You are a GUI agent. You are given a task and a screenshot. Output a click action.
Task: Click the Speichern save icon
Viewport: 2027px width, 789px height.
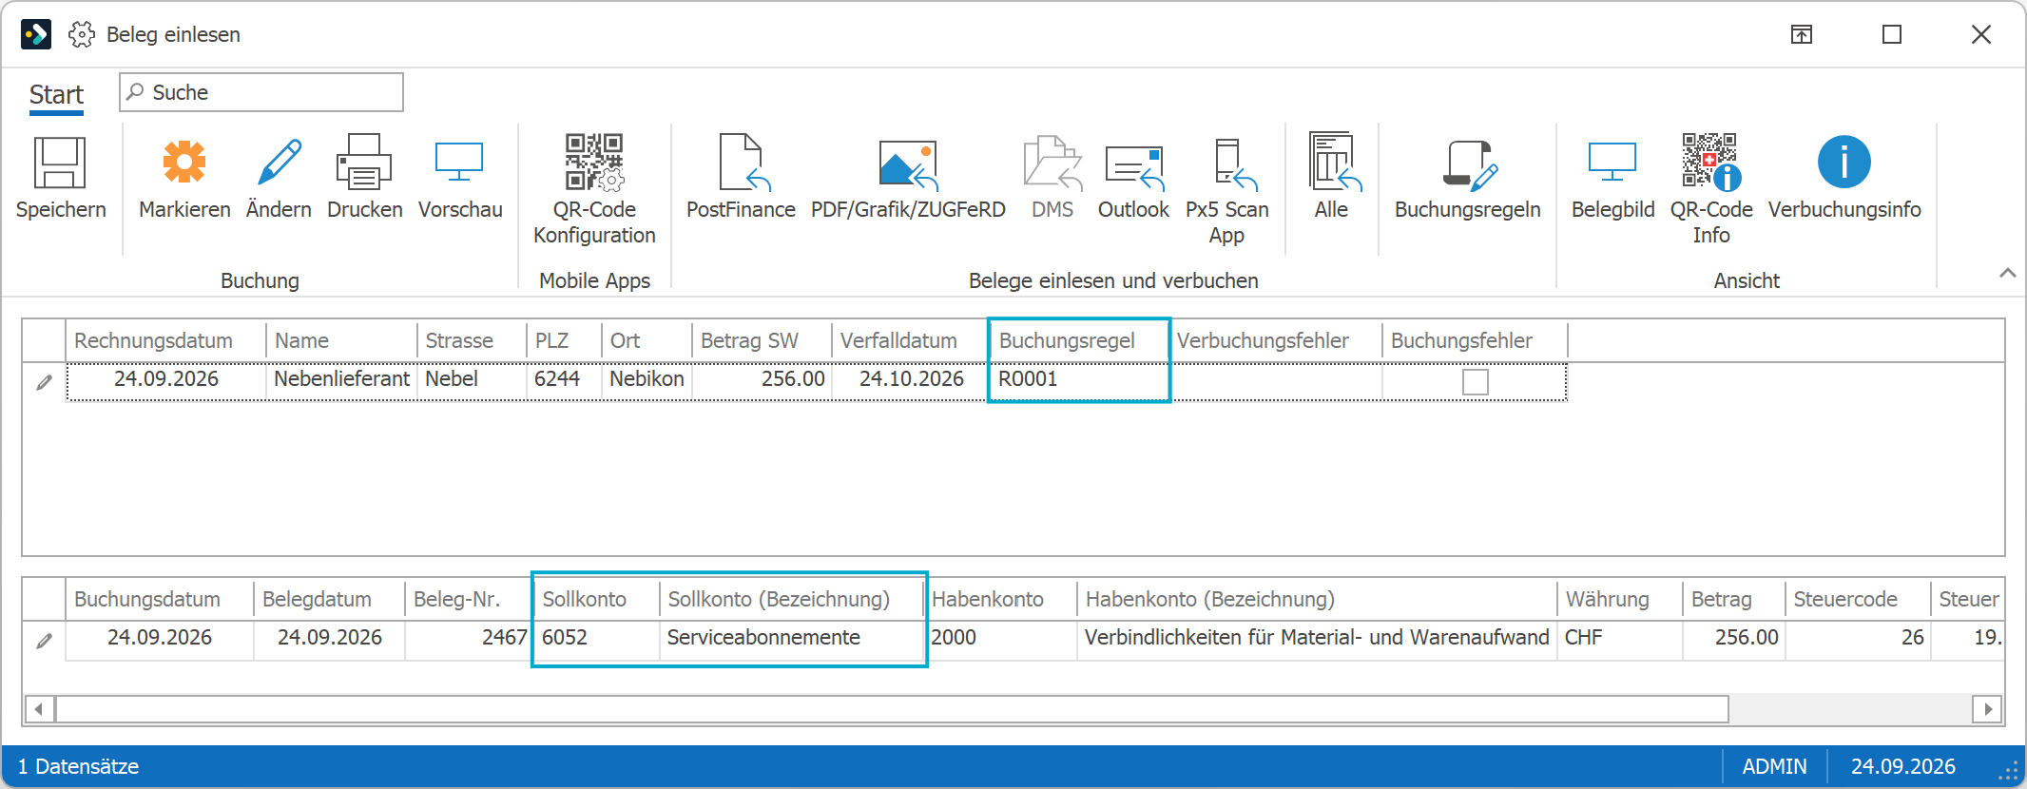[60, 163]
